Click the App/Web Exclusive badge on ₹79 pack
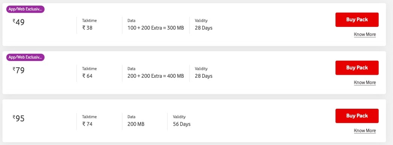 25,58
